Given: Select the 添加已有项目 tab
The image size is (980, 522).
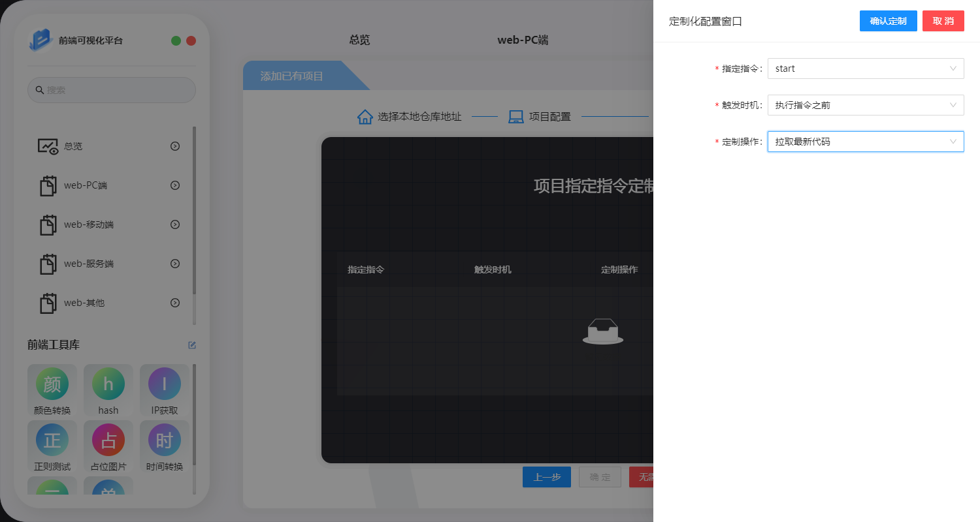Looking at the screenshot, I should click(292, 76).
